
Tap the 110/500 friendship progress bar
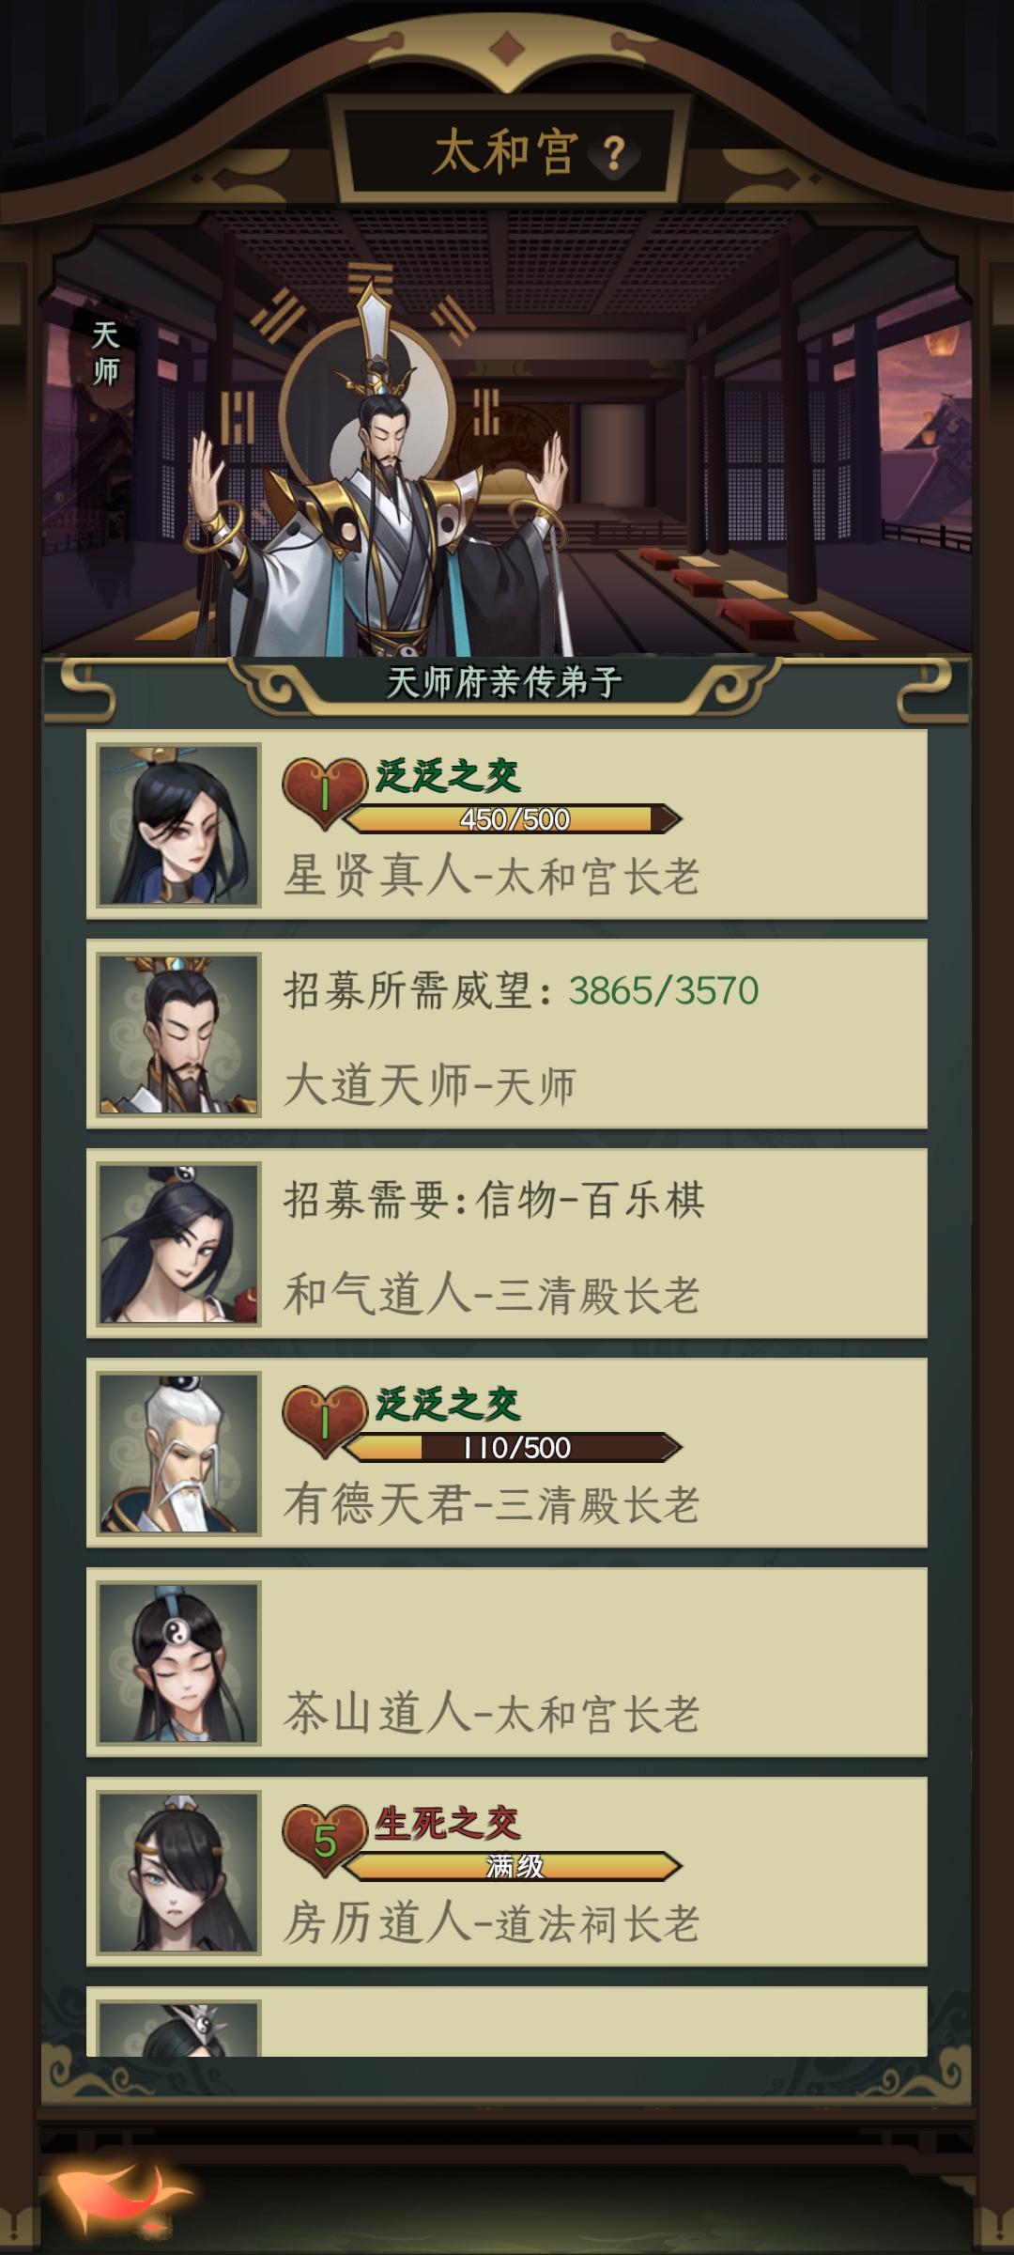513,1448
